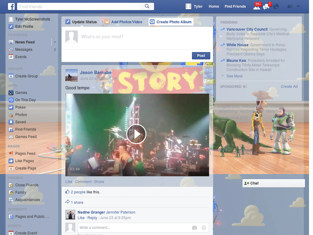
Task: Click the Pages Feed icon
Action: coord(11,154)
